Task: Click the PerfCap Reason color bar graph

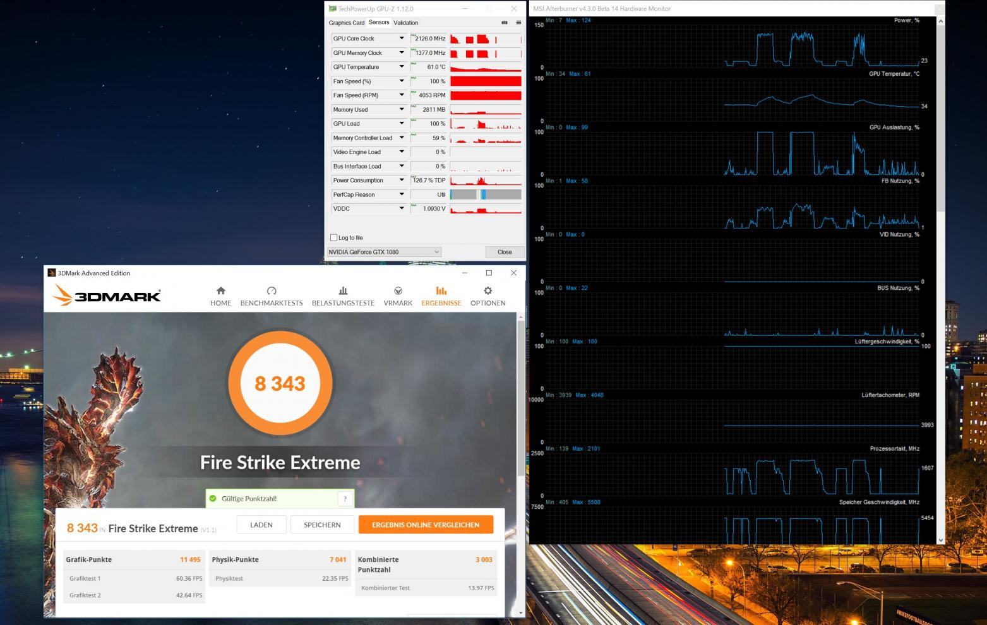Action: click(x=486, y=194)
